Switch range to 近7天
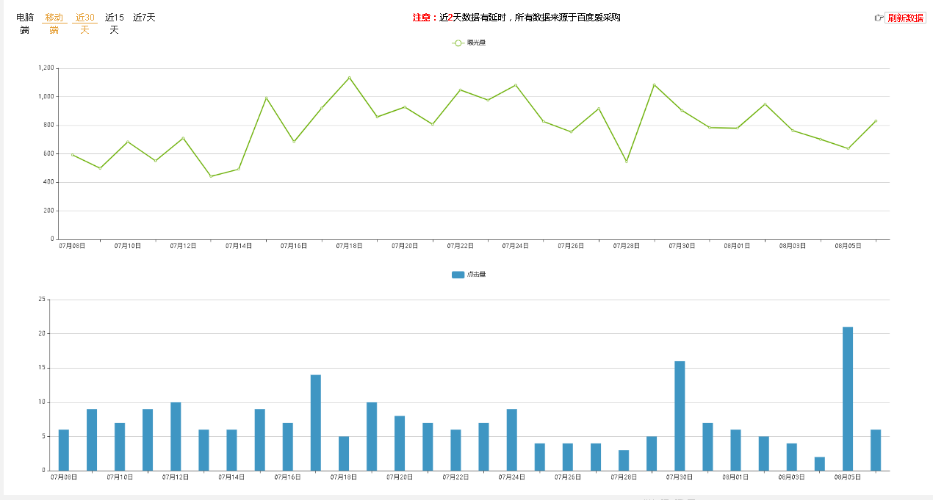 click(x=144, y=18)
